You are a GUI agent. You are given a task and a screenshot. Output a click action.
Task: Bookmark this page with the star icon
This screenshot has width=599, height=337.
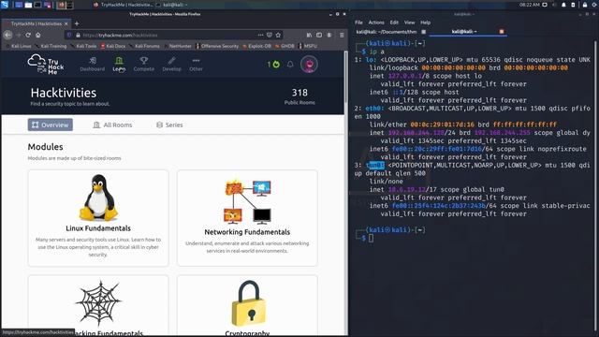[278, 35]
